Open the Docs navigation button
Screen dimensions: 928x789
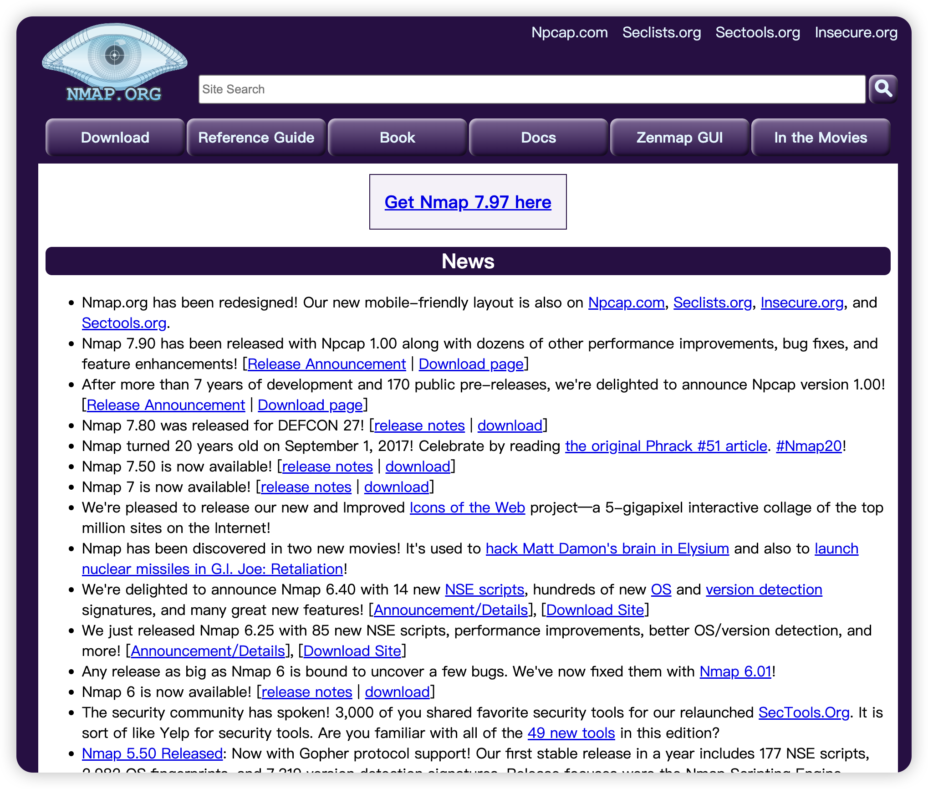[x=538, y=138]
